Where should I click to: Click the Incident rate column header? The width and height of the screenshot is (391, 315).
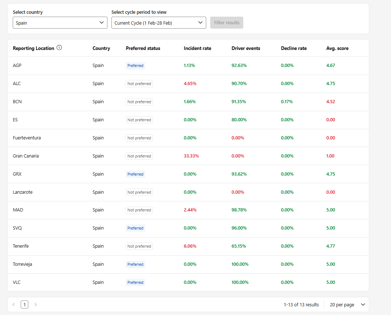pyautogui.click(x=197, y=48)
